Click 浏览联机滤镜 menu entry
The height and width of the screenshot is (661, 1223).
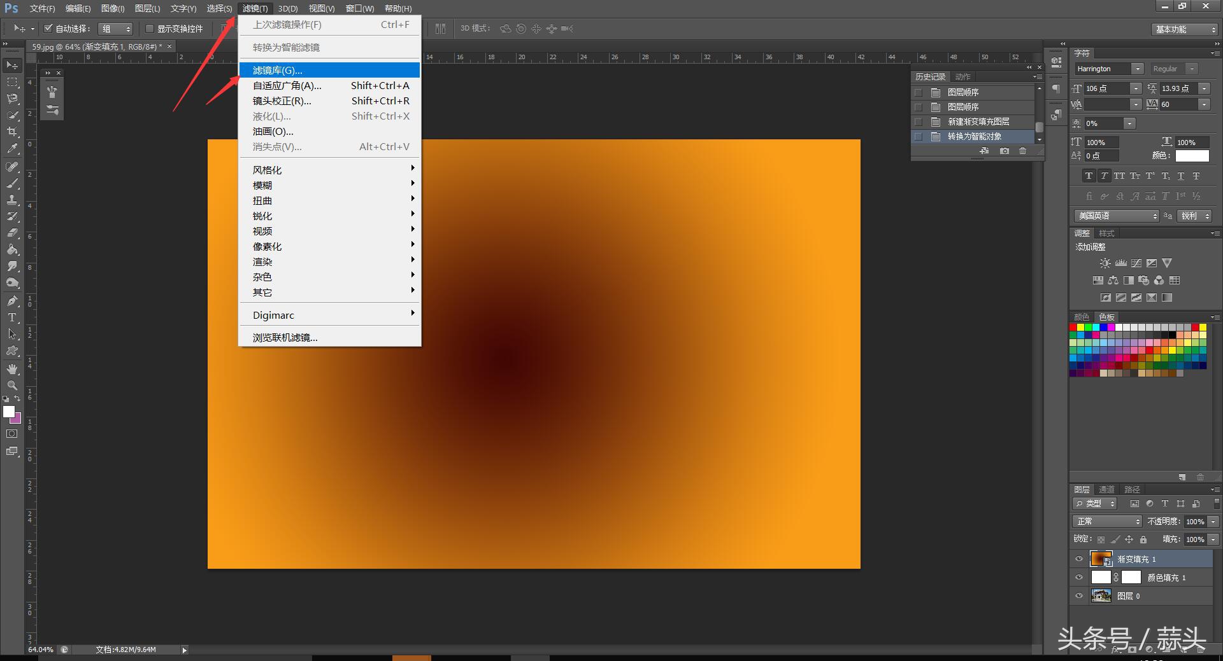pyautogui.click(x=285, y=338)
